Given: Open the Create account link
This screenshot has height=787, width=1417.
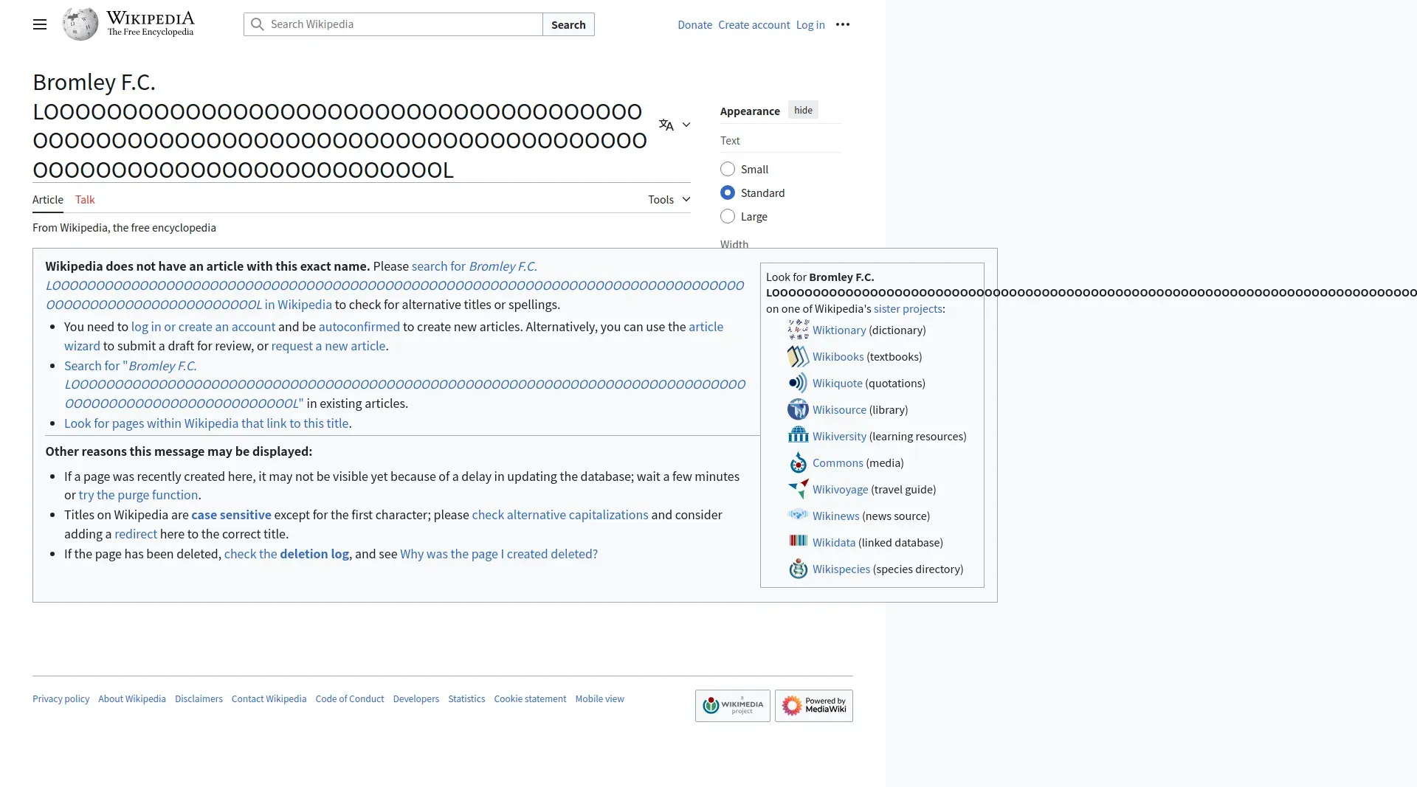Looking at the screenshot, I should [x=754, y=24].
